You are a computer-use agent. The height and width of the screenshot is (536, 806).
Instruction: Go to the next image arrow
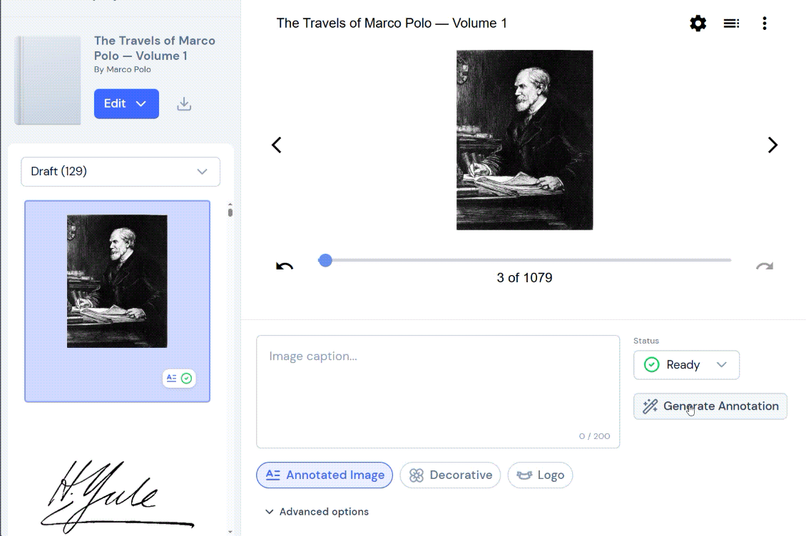point(772,145)
